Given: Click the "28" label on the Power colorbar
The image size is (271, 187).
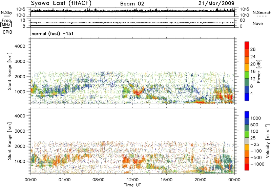Looking at the screenshot, I should click(x=253, y=49).
